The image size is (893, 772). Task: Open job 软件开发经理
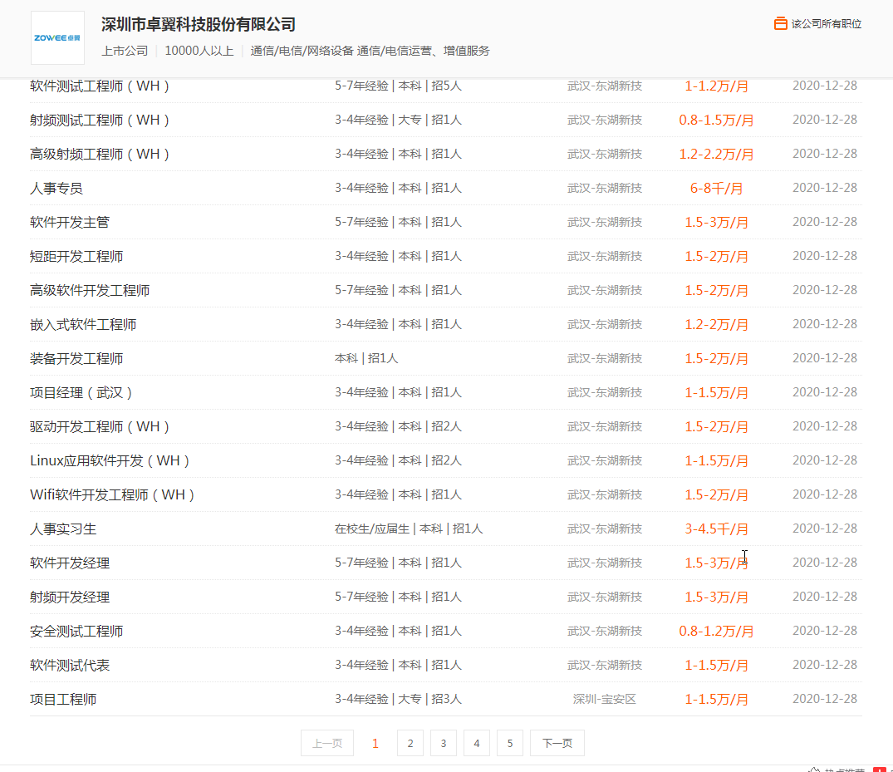point(70,563)
